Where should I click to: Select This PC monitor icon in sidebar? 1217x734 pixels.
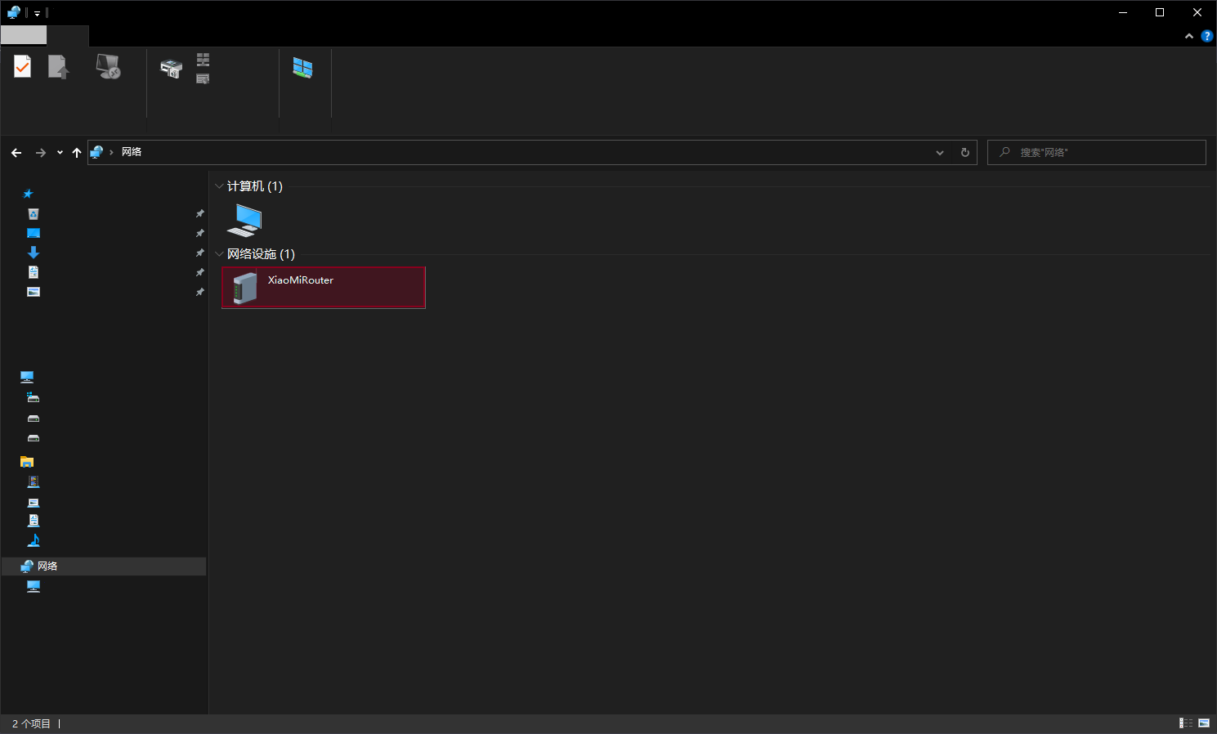pyautogui.click(x=27, y=377)
